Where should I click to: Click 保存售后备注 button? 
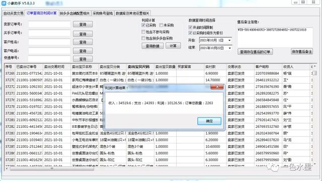click(x=302, y=52)
